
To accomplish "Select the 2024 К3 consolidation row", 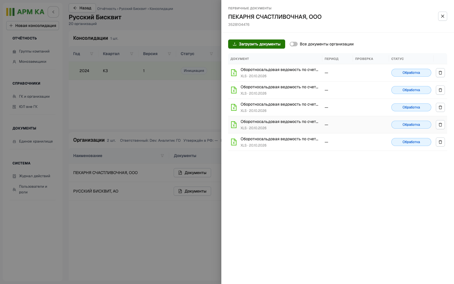I will coord(145,71).
